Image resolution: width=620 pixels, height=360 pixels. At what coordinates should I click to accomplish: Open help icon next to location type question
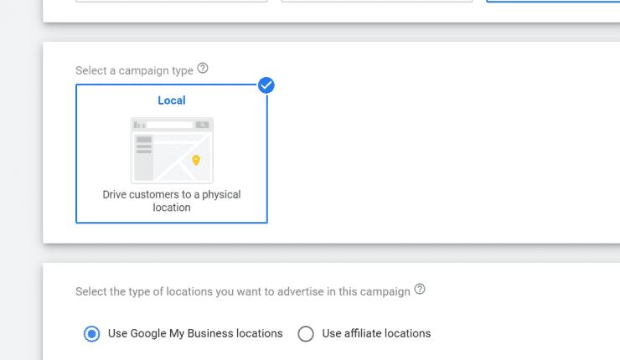coord(420,291)
